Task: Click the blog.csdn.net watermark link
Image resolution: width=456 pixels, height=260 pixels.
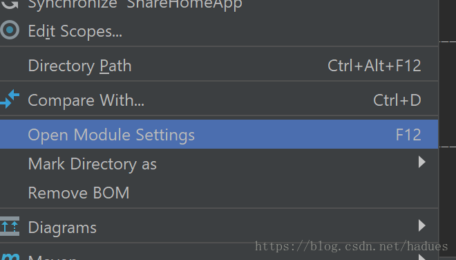Action: pos(351,247)
